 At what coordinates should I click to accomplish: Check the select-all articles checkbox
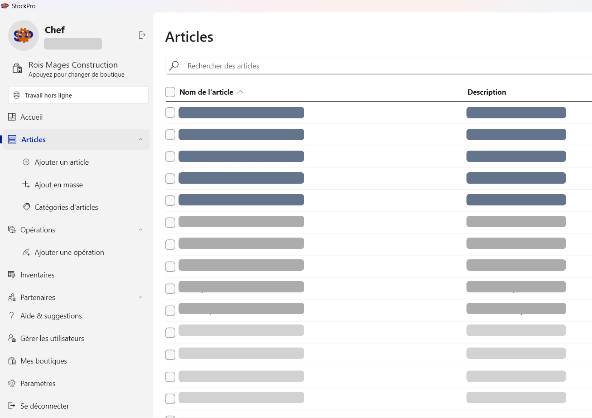(x=170, y=92)
